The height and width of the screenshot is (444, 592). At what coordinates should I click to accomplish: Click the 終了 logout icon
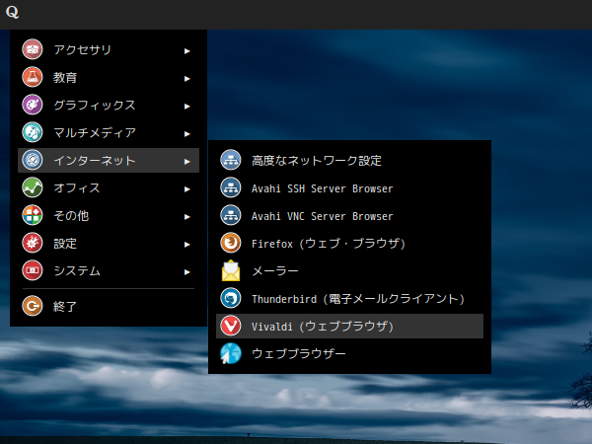coord(33,306)
